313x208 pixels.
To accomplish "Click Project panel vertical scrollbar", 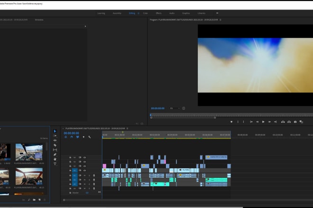I will click(x=46, y=147).
